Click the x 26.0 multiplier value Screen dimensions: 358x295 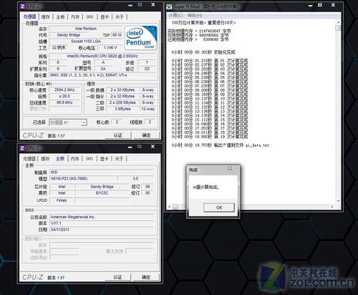64,96
